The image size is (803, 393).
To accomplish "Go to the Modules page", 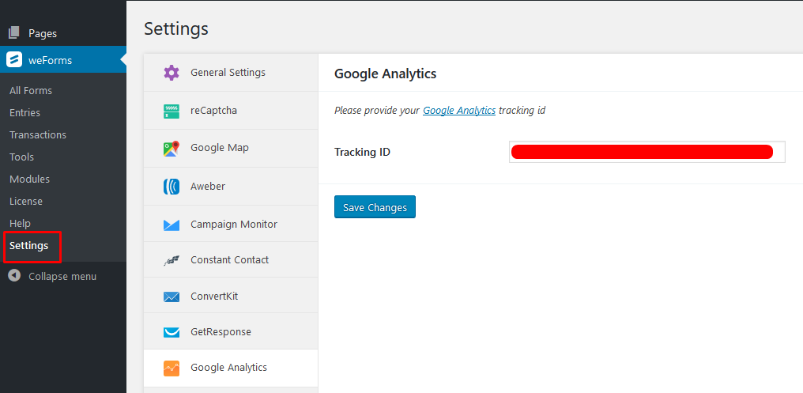I will [29, 179].
